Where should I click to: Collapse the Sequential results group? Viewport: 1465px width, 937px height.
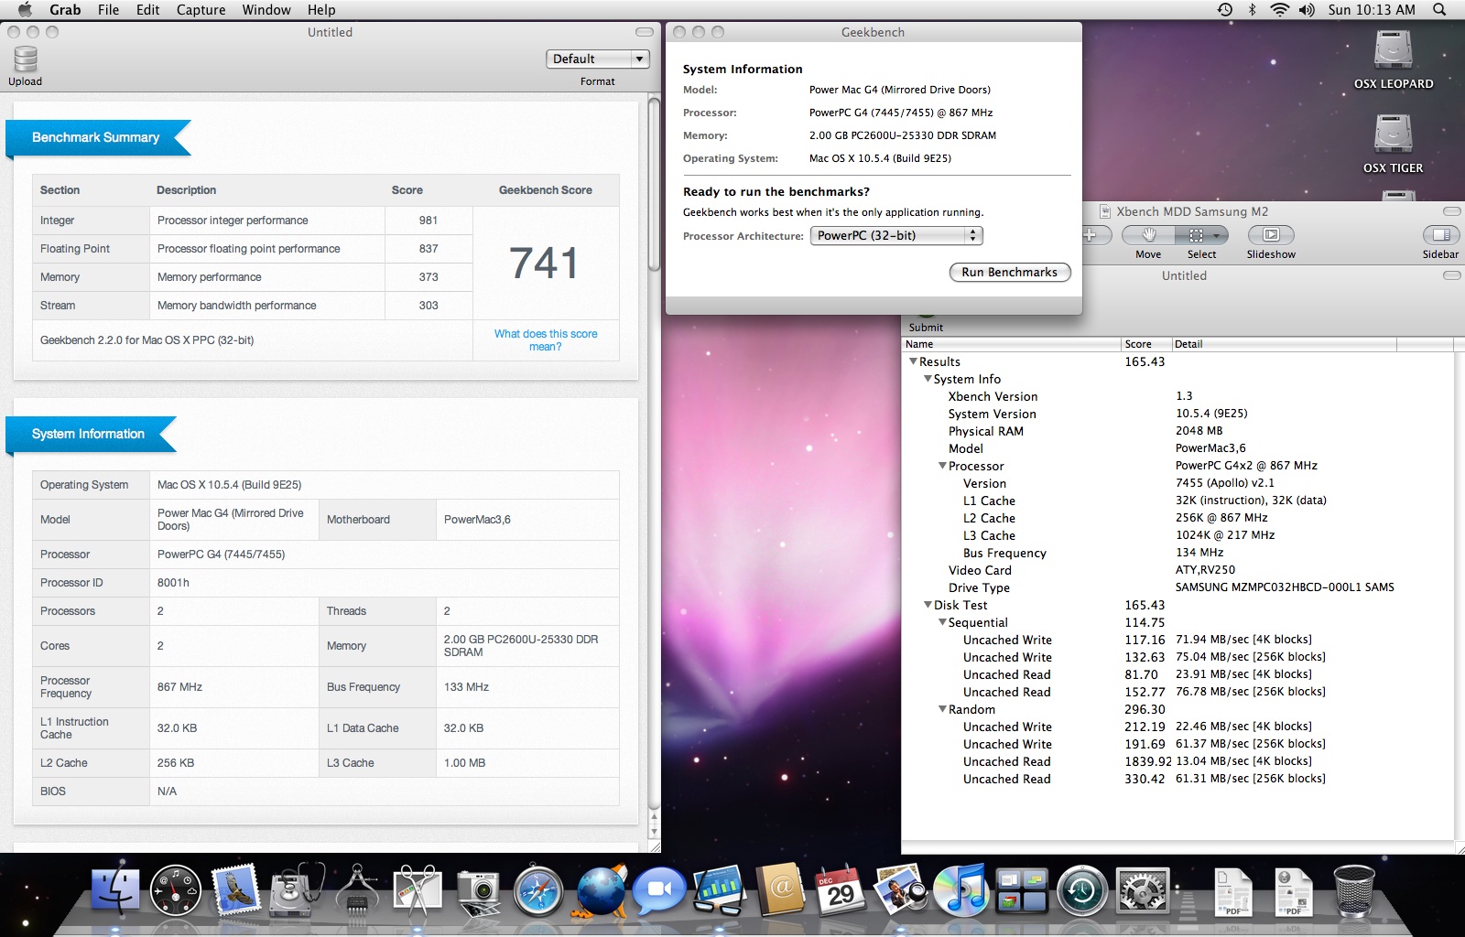point(942,622)
